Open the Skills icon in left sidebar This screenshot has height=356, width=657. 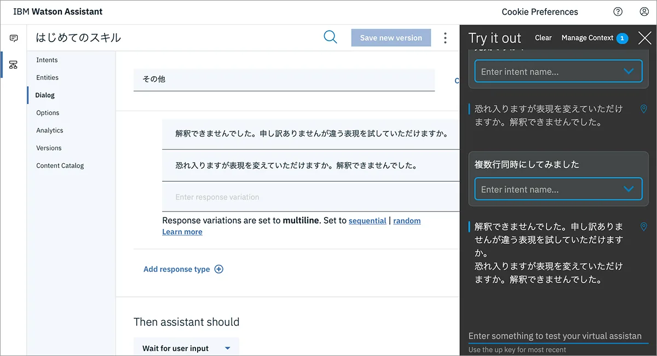[14, 65]
